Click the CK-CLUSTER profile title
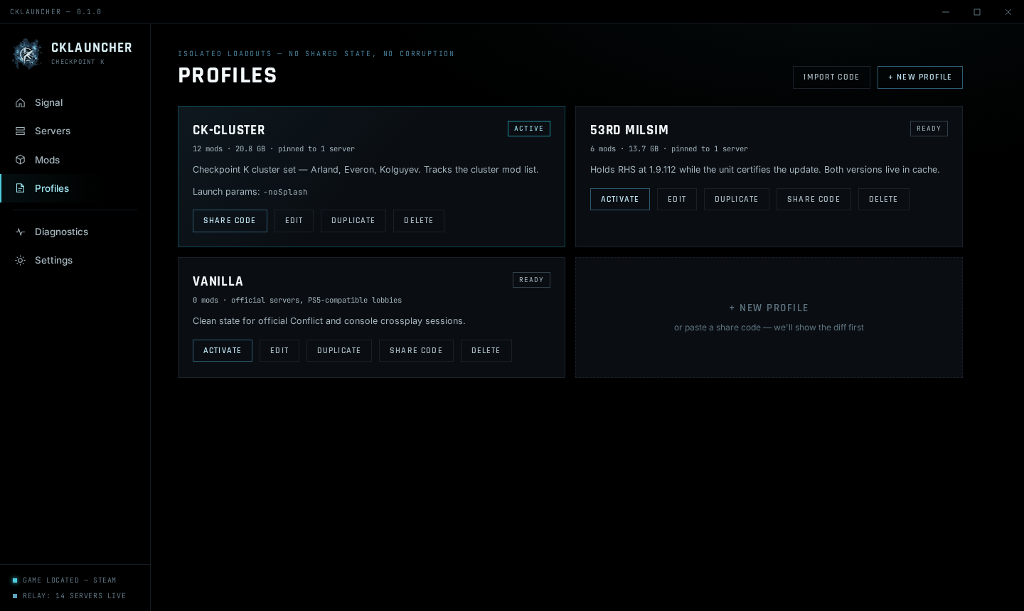Viewport: 1024px width, 611px height. pos(229,130)
